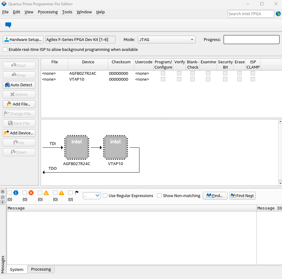The height and width of the screenshot is (279, 282).
Task: Enable real-time ISP background programming checkbox
Action: pyautogui.click(x=5, y=49)
